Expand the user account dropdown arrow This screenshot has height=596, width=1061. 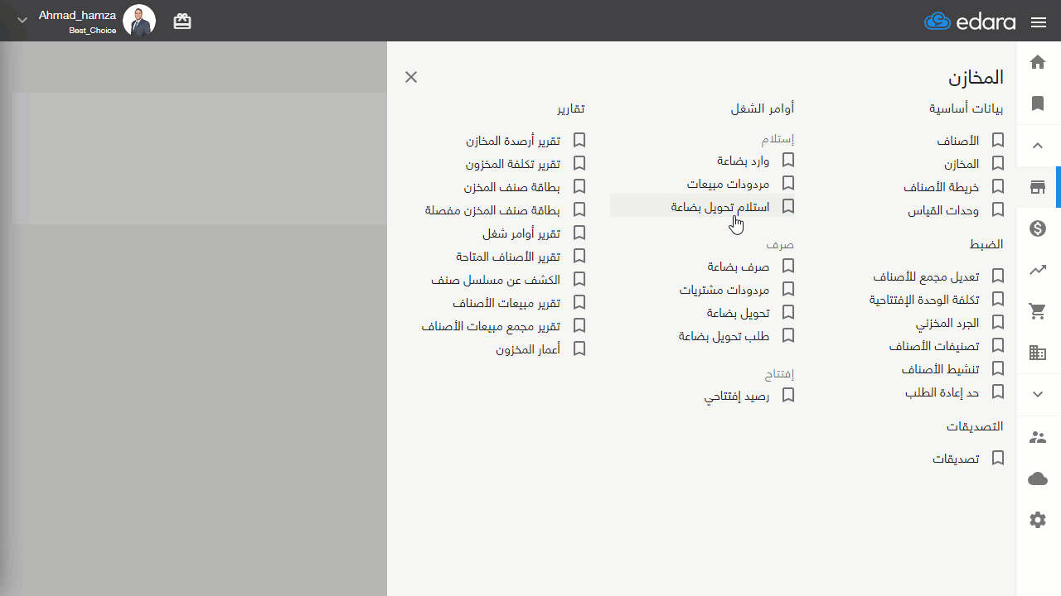tap(22, 21)
